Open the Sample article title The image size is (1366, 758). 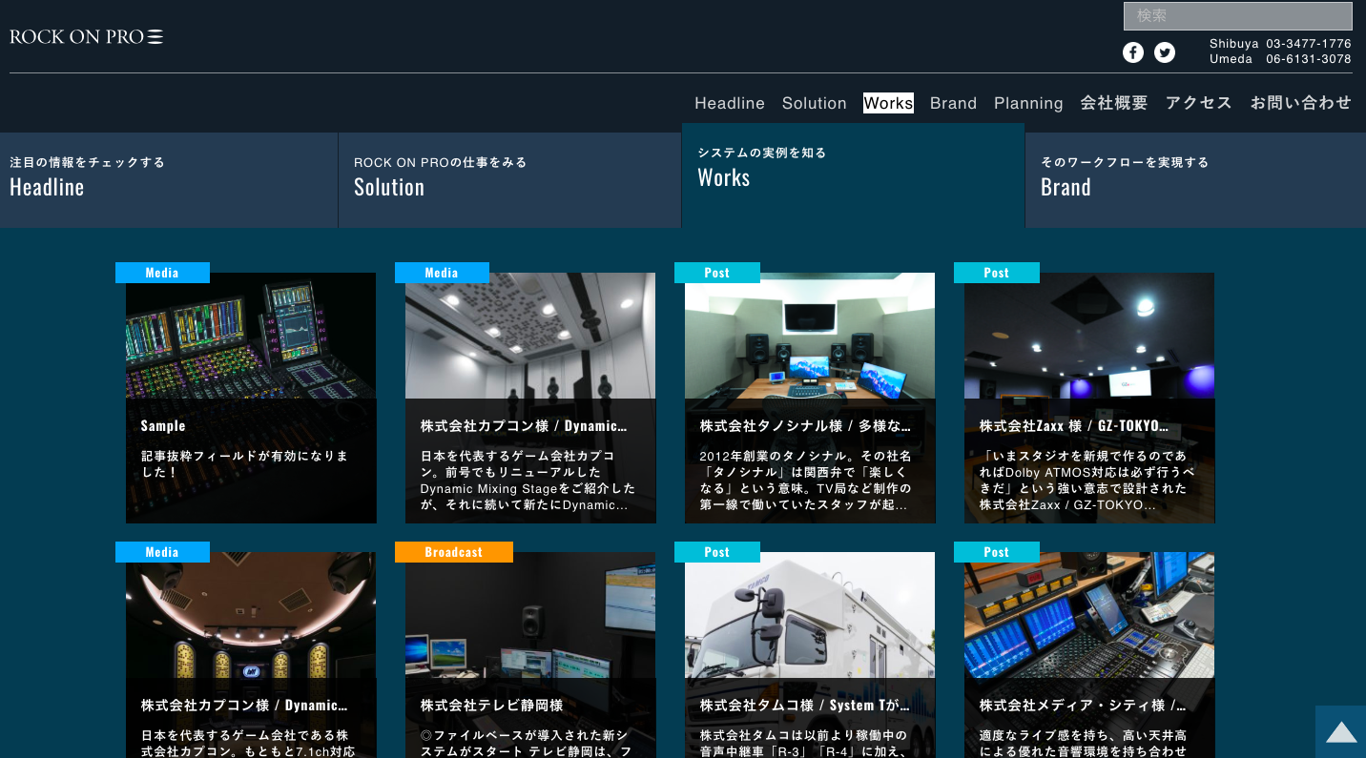(x=163, y=426)
